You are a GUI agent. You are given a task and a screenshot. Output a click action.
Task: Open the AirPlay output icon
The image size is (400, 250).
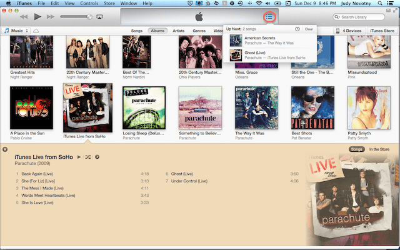pos(99,17)
